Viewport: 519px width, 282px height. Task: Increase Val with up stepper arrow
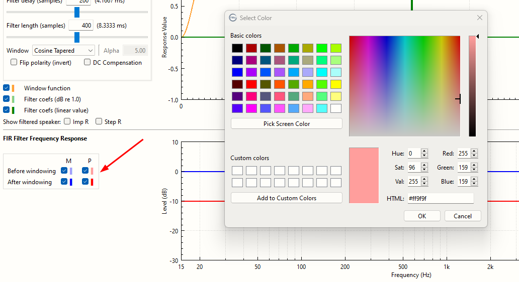424,179
